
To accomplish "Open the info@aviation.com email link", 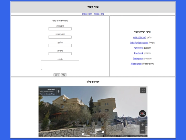I will 139,43.
